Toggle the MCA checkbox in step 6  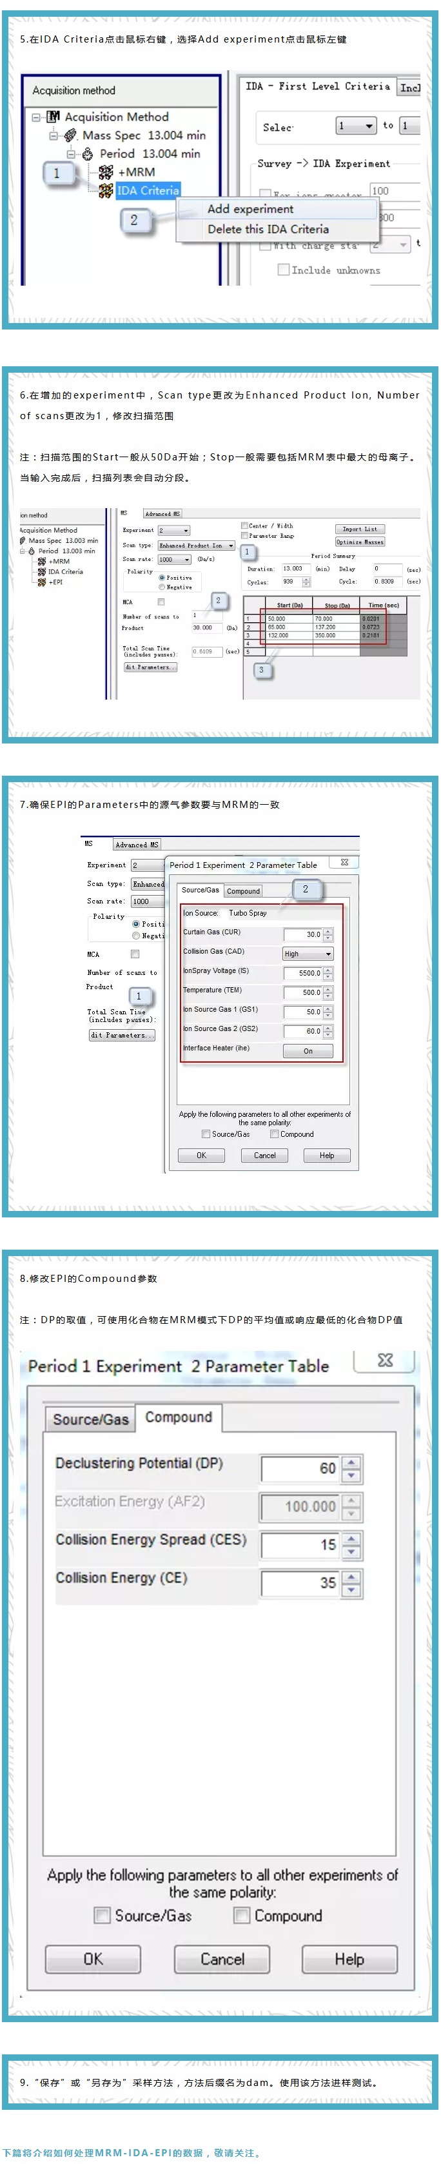pos(161,602)
